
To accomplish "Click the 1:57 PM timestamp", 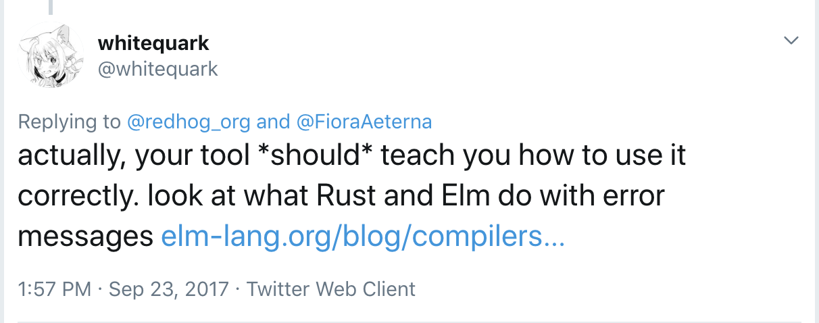I will coord(55,289).
